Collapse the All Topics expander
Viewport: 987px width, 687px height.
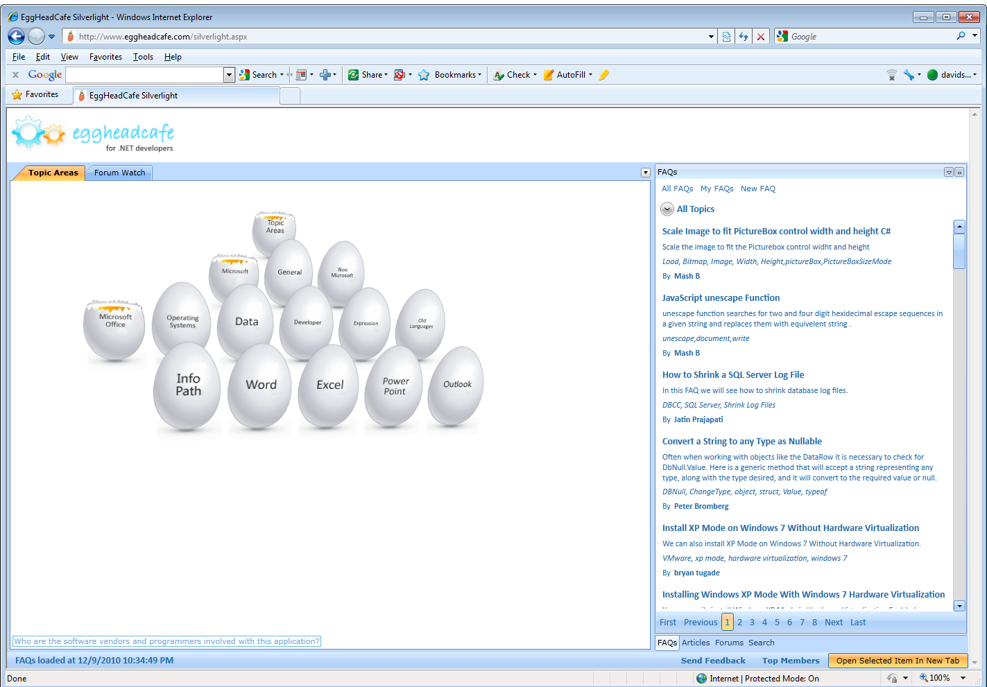click(667, 209)
